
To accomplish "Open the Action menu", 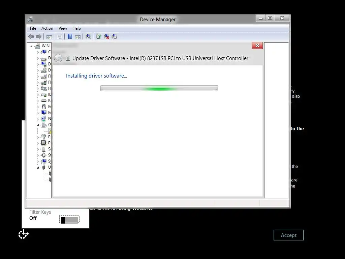I will pos(47,28).
